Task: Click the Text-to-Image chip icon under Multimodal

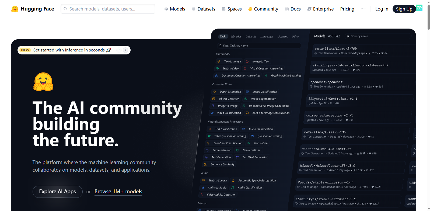Action: pyautogui.click(x=219, y=61)
